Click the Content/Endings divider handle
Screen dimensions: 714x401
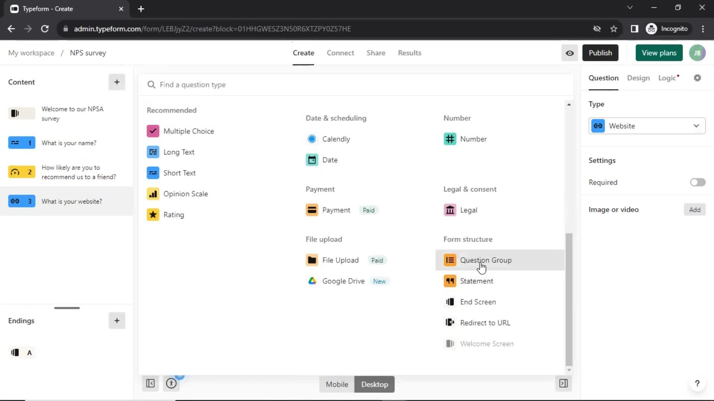pos(67,308)
